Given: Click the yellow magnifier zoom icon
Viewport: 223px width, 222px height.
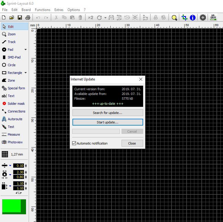Looking at the screenshot, I should (x=174, y=18).
